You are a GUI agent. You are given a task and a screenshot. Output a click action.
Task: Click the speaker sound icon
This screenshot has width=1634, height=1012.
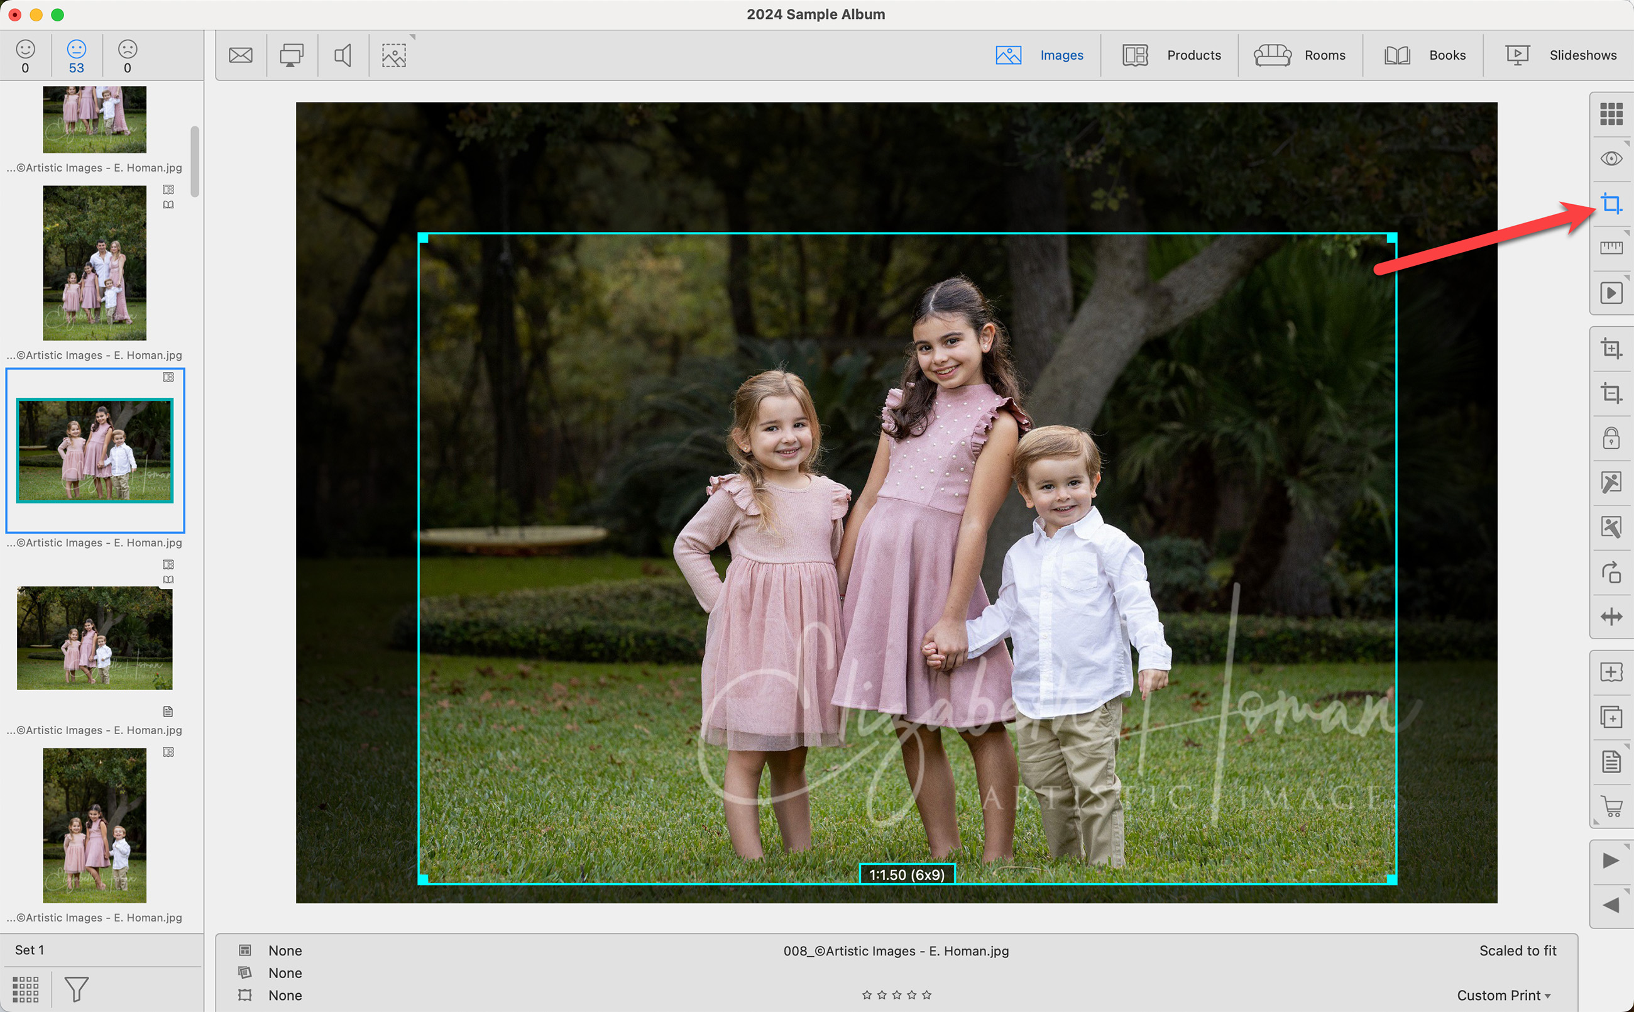tap(343, 55)
